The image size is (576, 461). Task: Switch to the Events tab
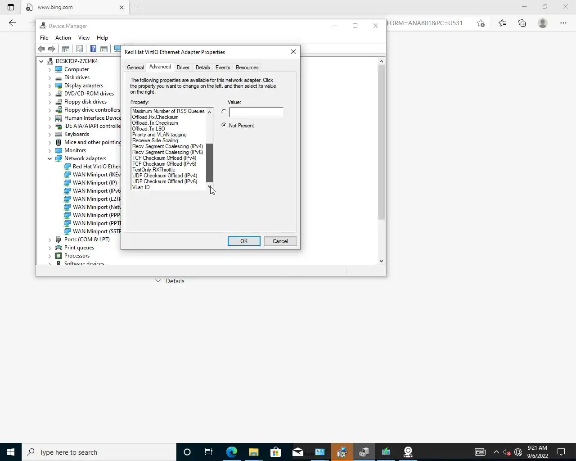[223, 68]
